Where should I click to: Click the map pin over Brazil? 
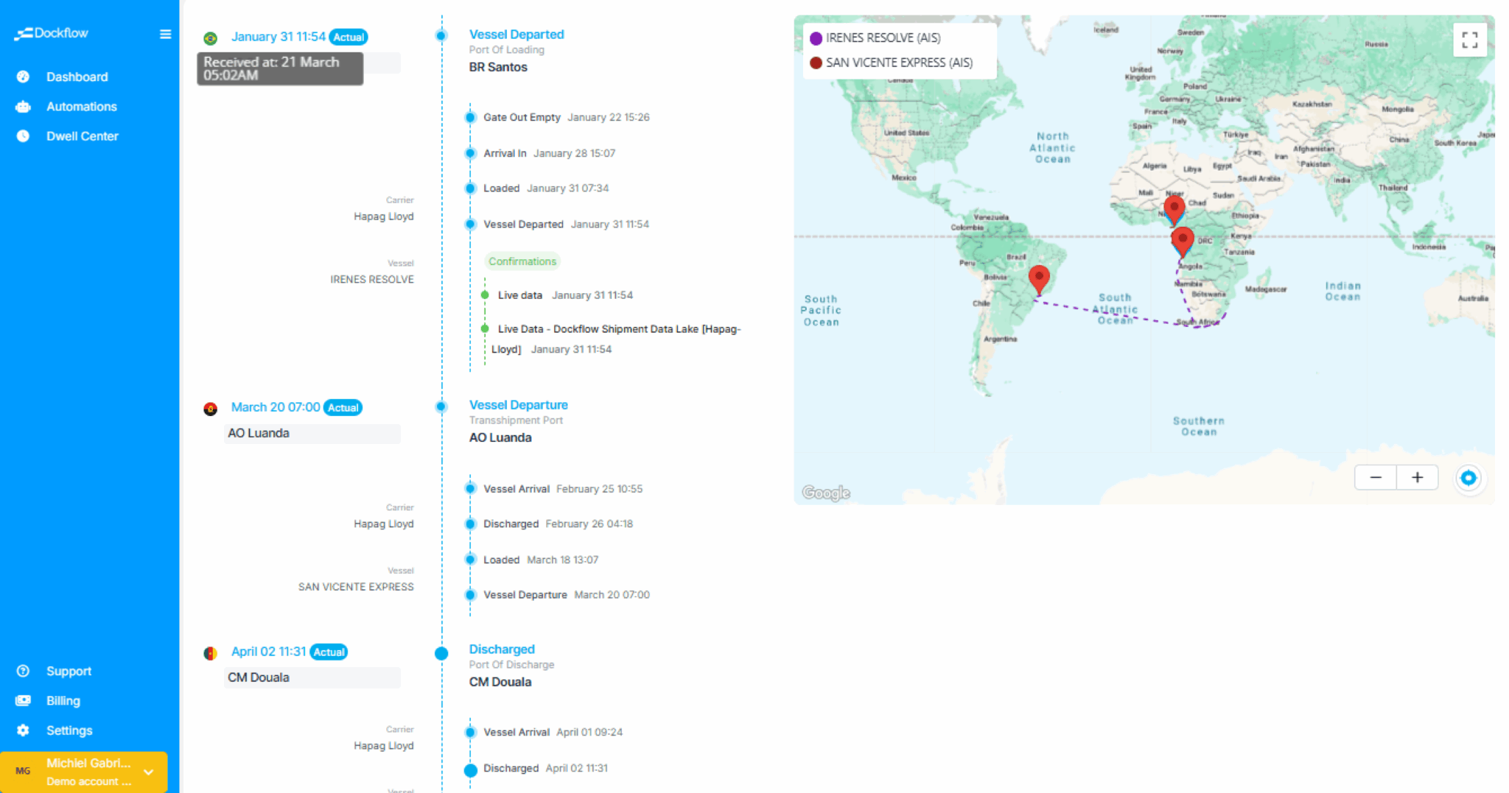1039,278
